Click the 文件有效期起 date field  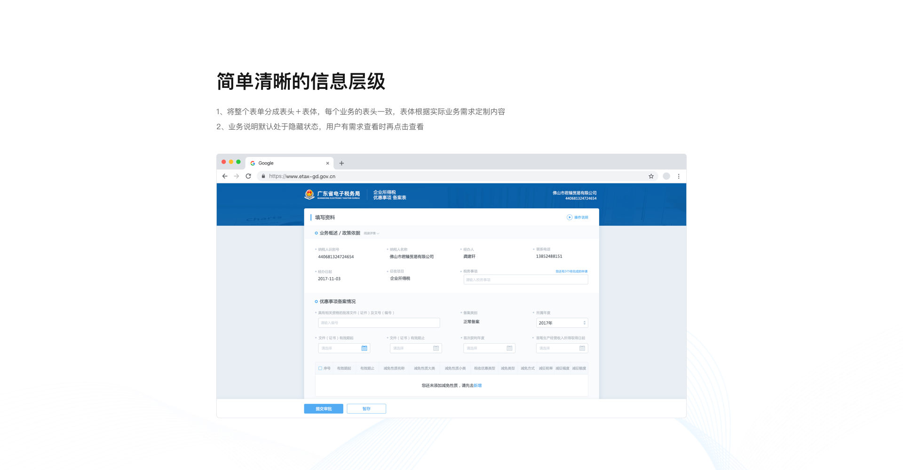coord(344,348)
